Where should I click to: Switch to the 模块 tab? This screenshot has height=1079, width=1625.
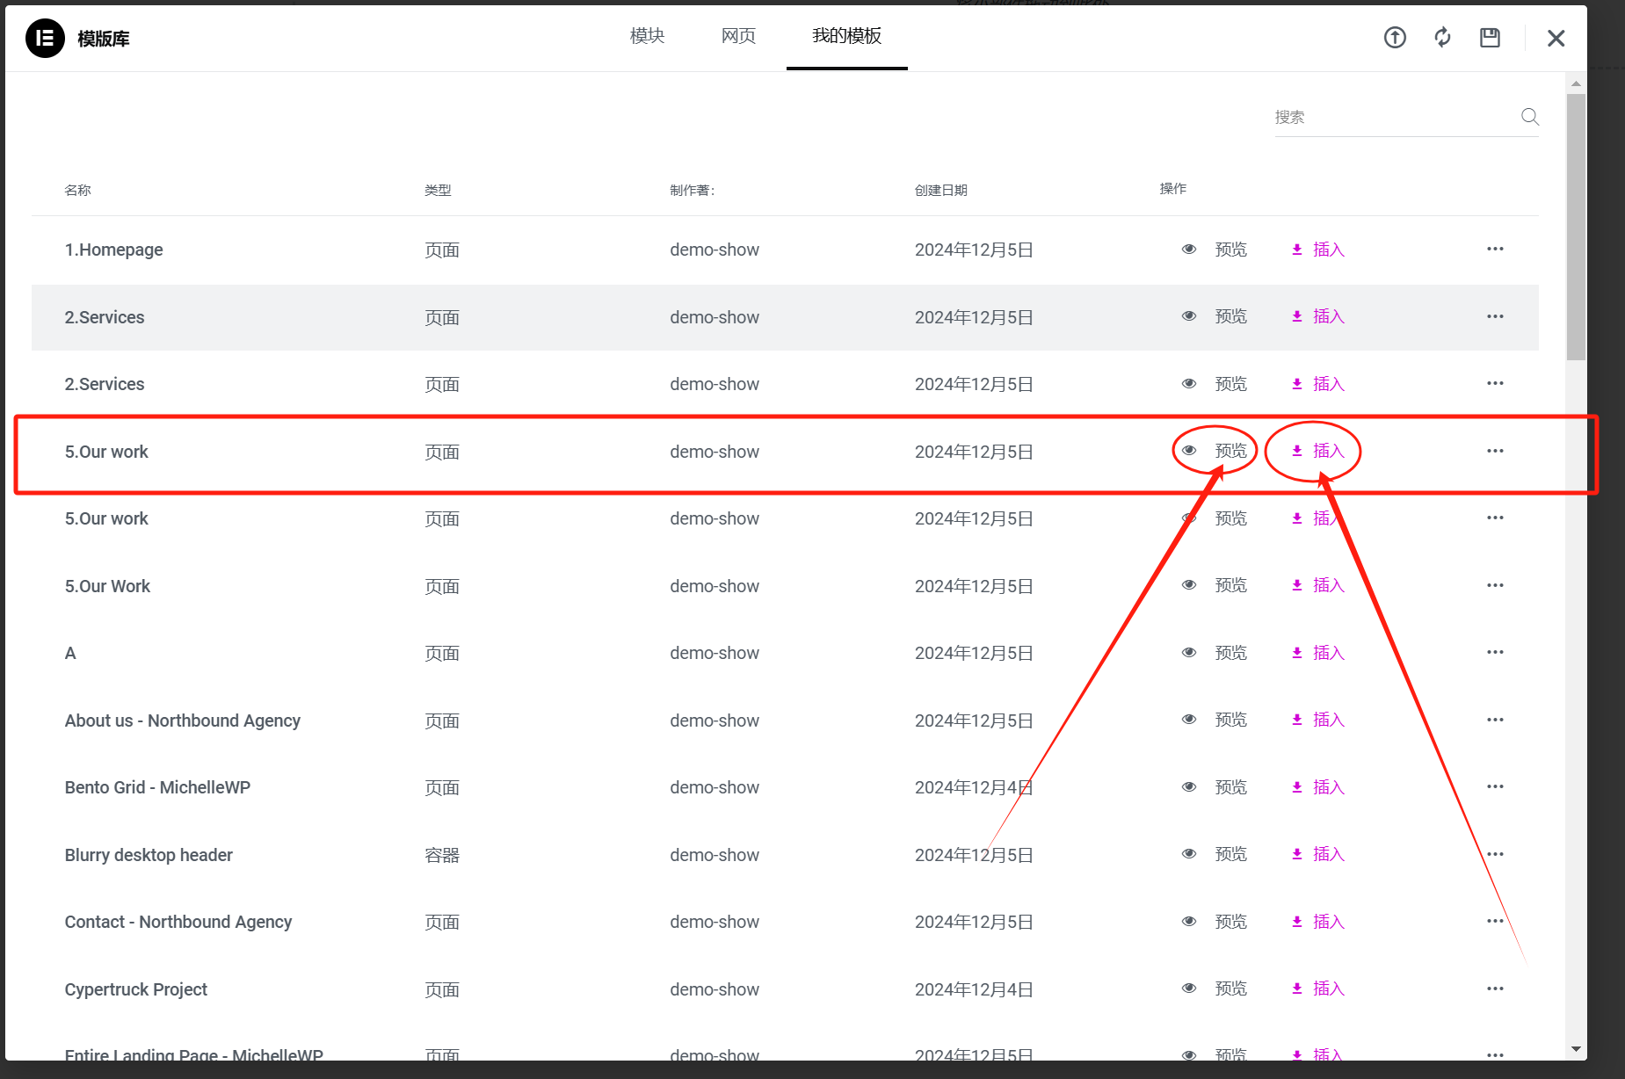coord(646,36)
